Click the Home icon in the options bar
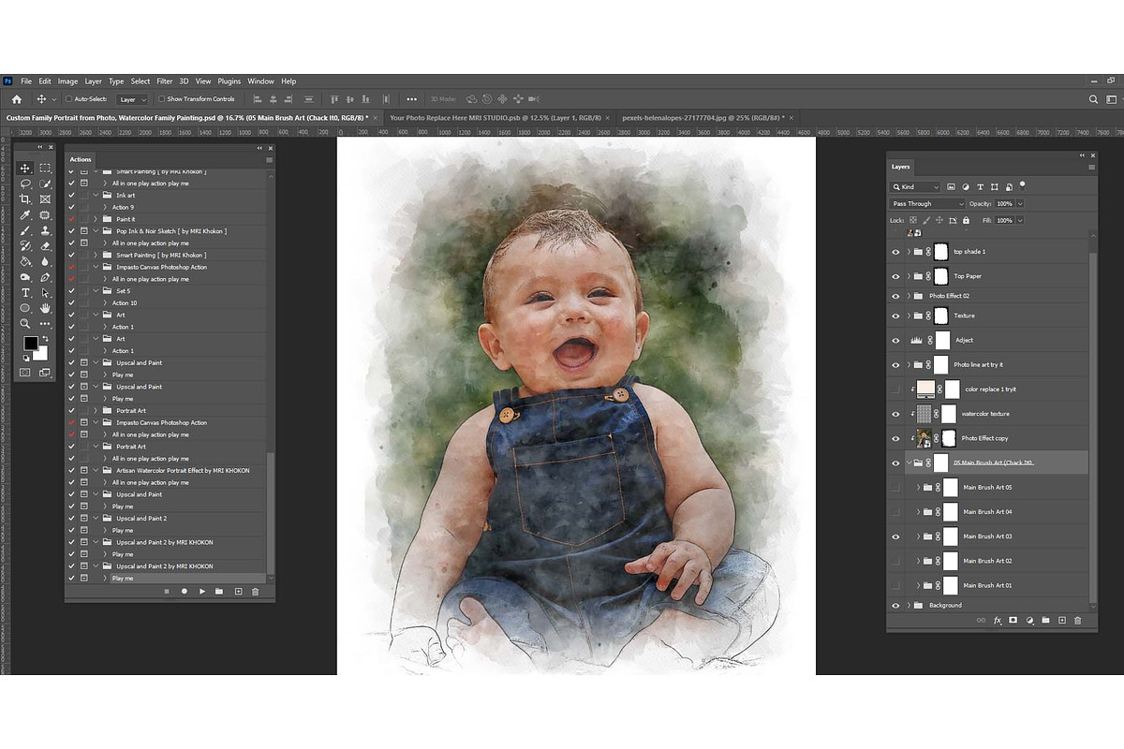 [x=16, y=98]
